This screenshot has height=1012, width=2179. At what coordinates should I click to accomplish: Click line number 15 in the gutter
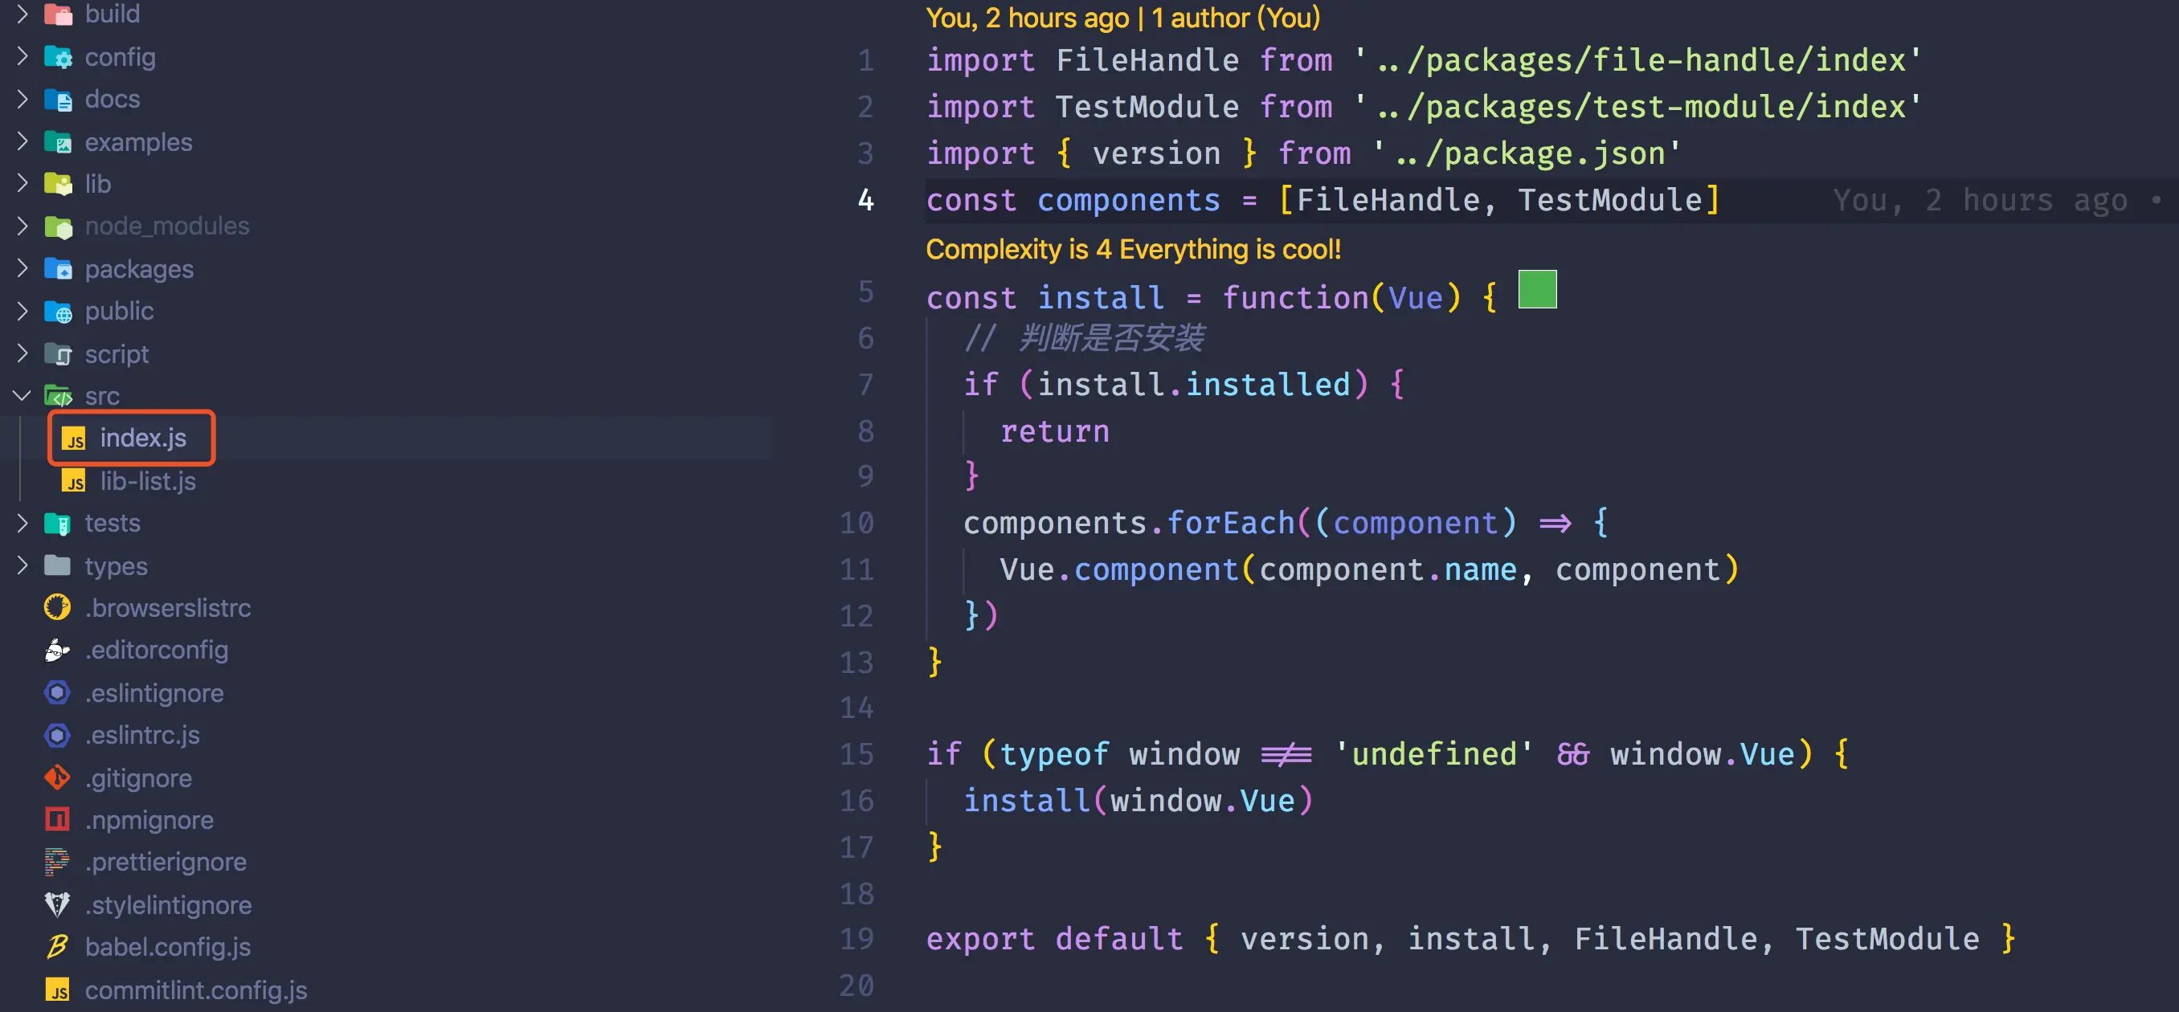point(856,754)
